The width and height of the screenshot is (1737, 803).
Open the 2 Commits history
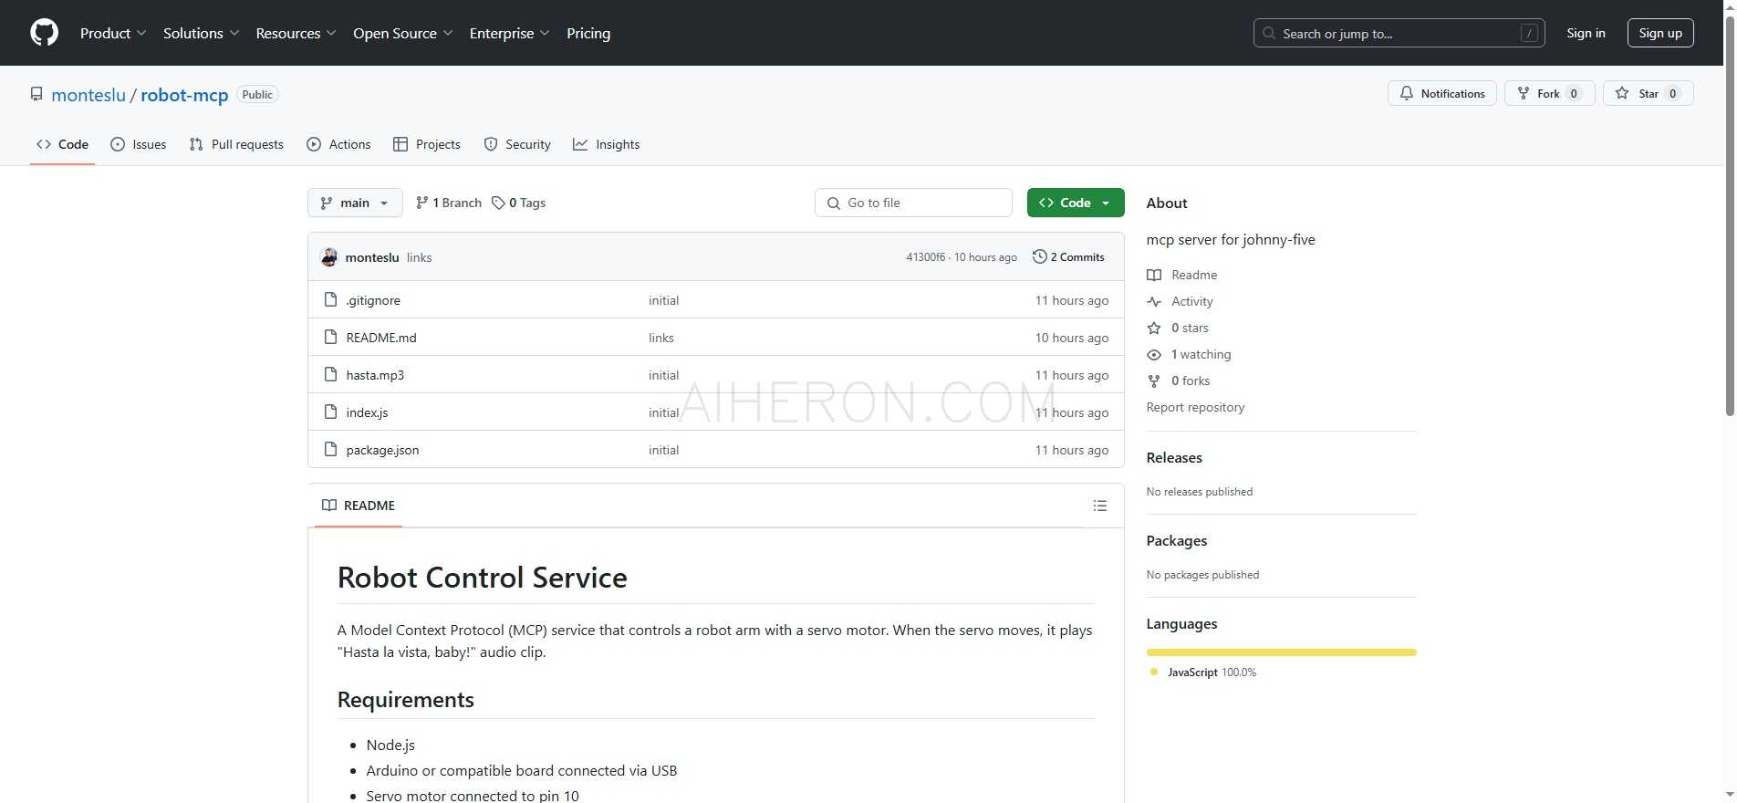point(1068,257)
